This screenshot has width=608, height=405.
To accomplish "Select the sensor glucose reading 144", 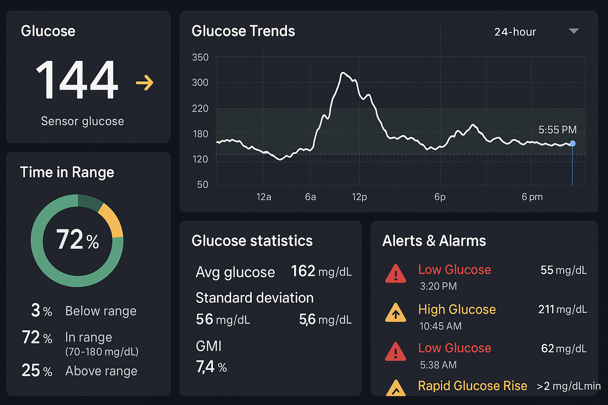I will tap(76, 82).
